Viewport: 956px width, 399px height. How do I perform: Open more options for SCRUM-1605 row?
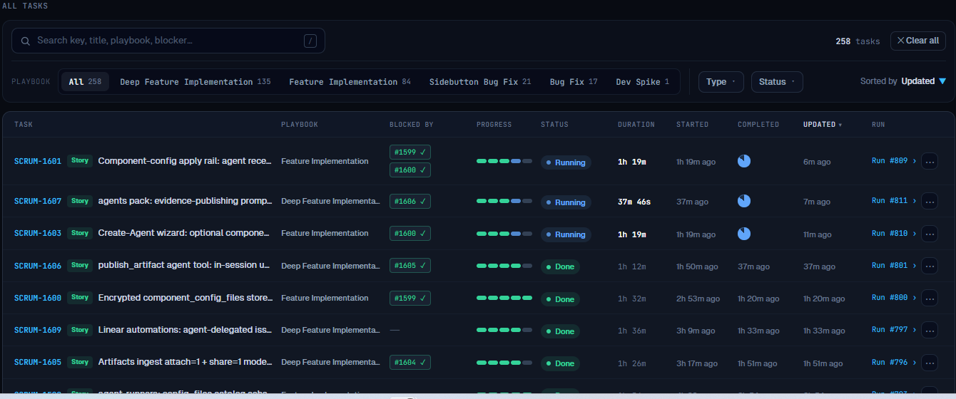[930, 363]
